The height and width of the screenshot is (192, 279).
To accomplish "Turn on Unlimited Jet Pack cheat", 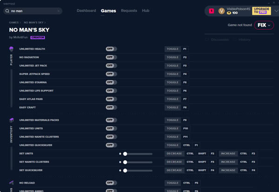I will click(x=111, y=66).
